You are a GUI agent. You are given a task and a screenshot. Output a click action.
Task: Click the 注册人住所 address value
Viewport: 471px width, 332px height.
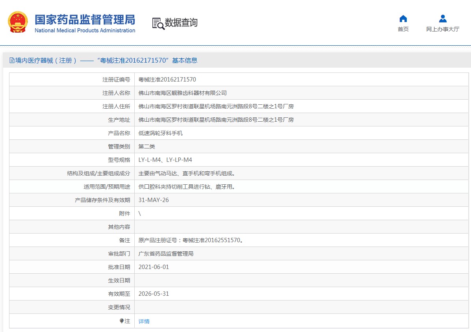click(216, 106)
